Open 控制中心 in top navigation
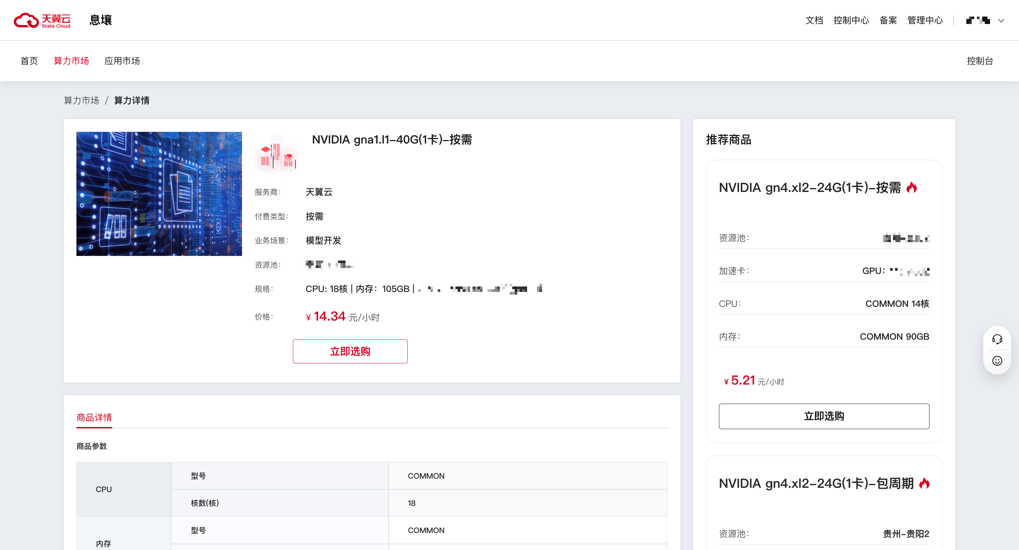 point(851,20)
